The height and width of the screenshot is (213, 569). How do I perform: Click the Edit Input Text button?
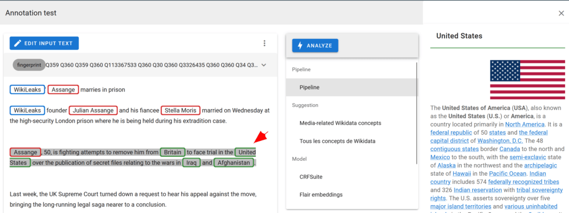[44, 43]
